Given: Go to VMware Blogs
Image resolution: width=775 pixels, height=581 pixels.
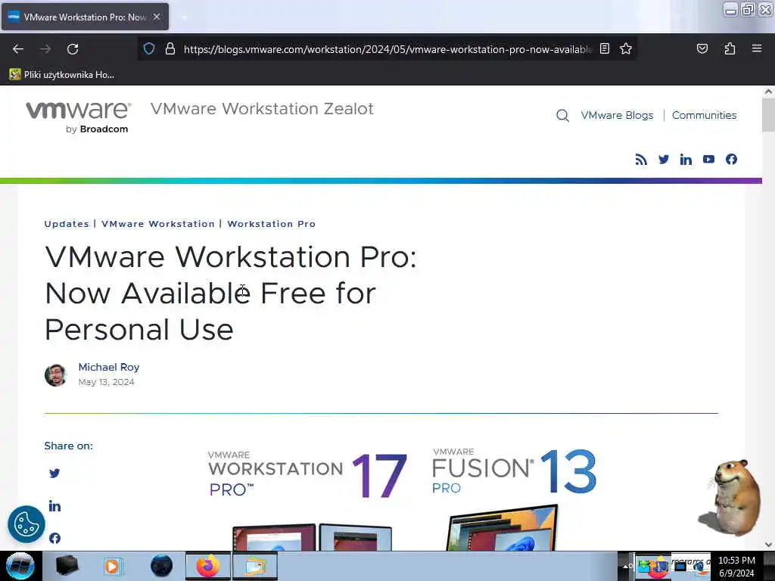Looking at the screenshot, I should [x=617, y=115].
